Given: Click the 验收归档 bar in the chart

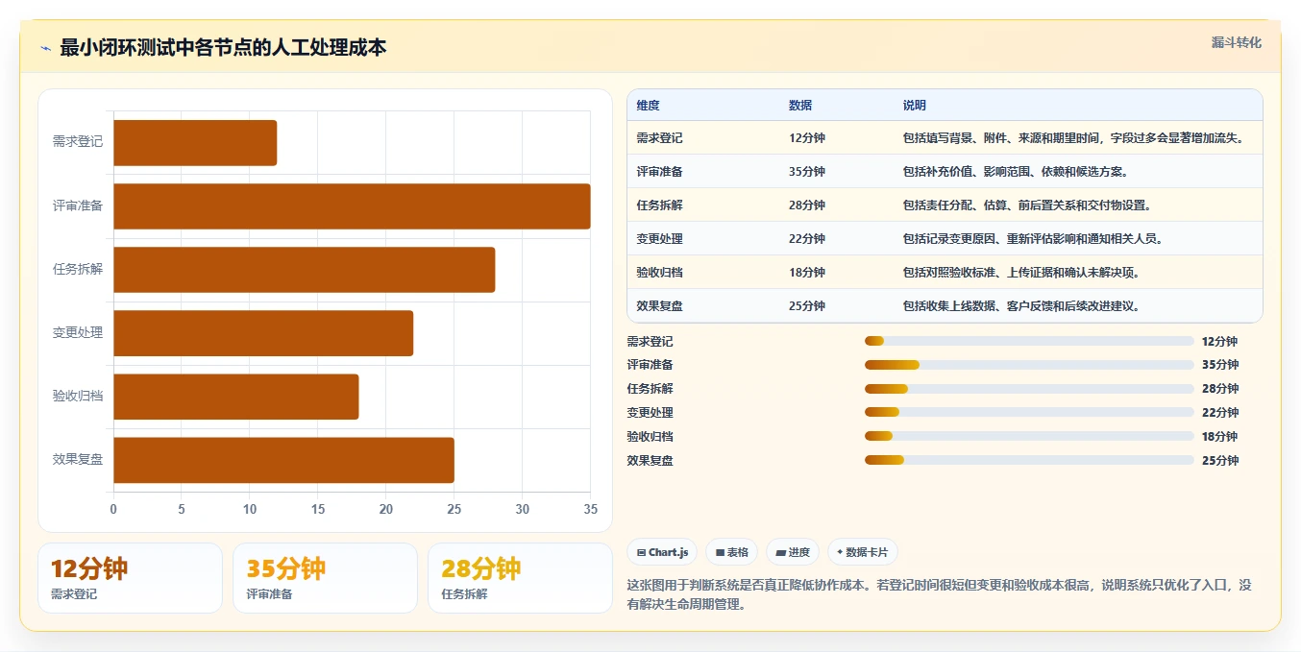Looking at the screenshot, I should (x=235, y=397).
